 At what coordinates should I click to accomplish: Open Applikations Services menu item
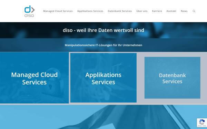click(x=90, y=11)
